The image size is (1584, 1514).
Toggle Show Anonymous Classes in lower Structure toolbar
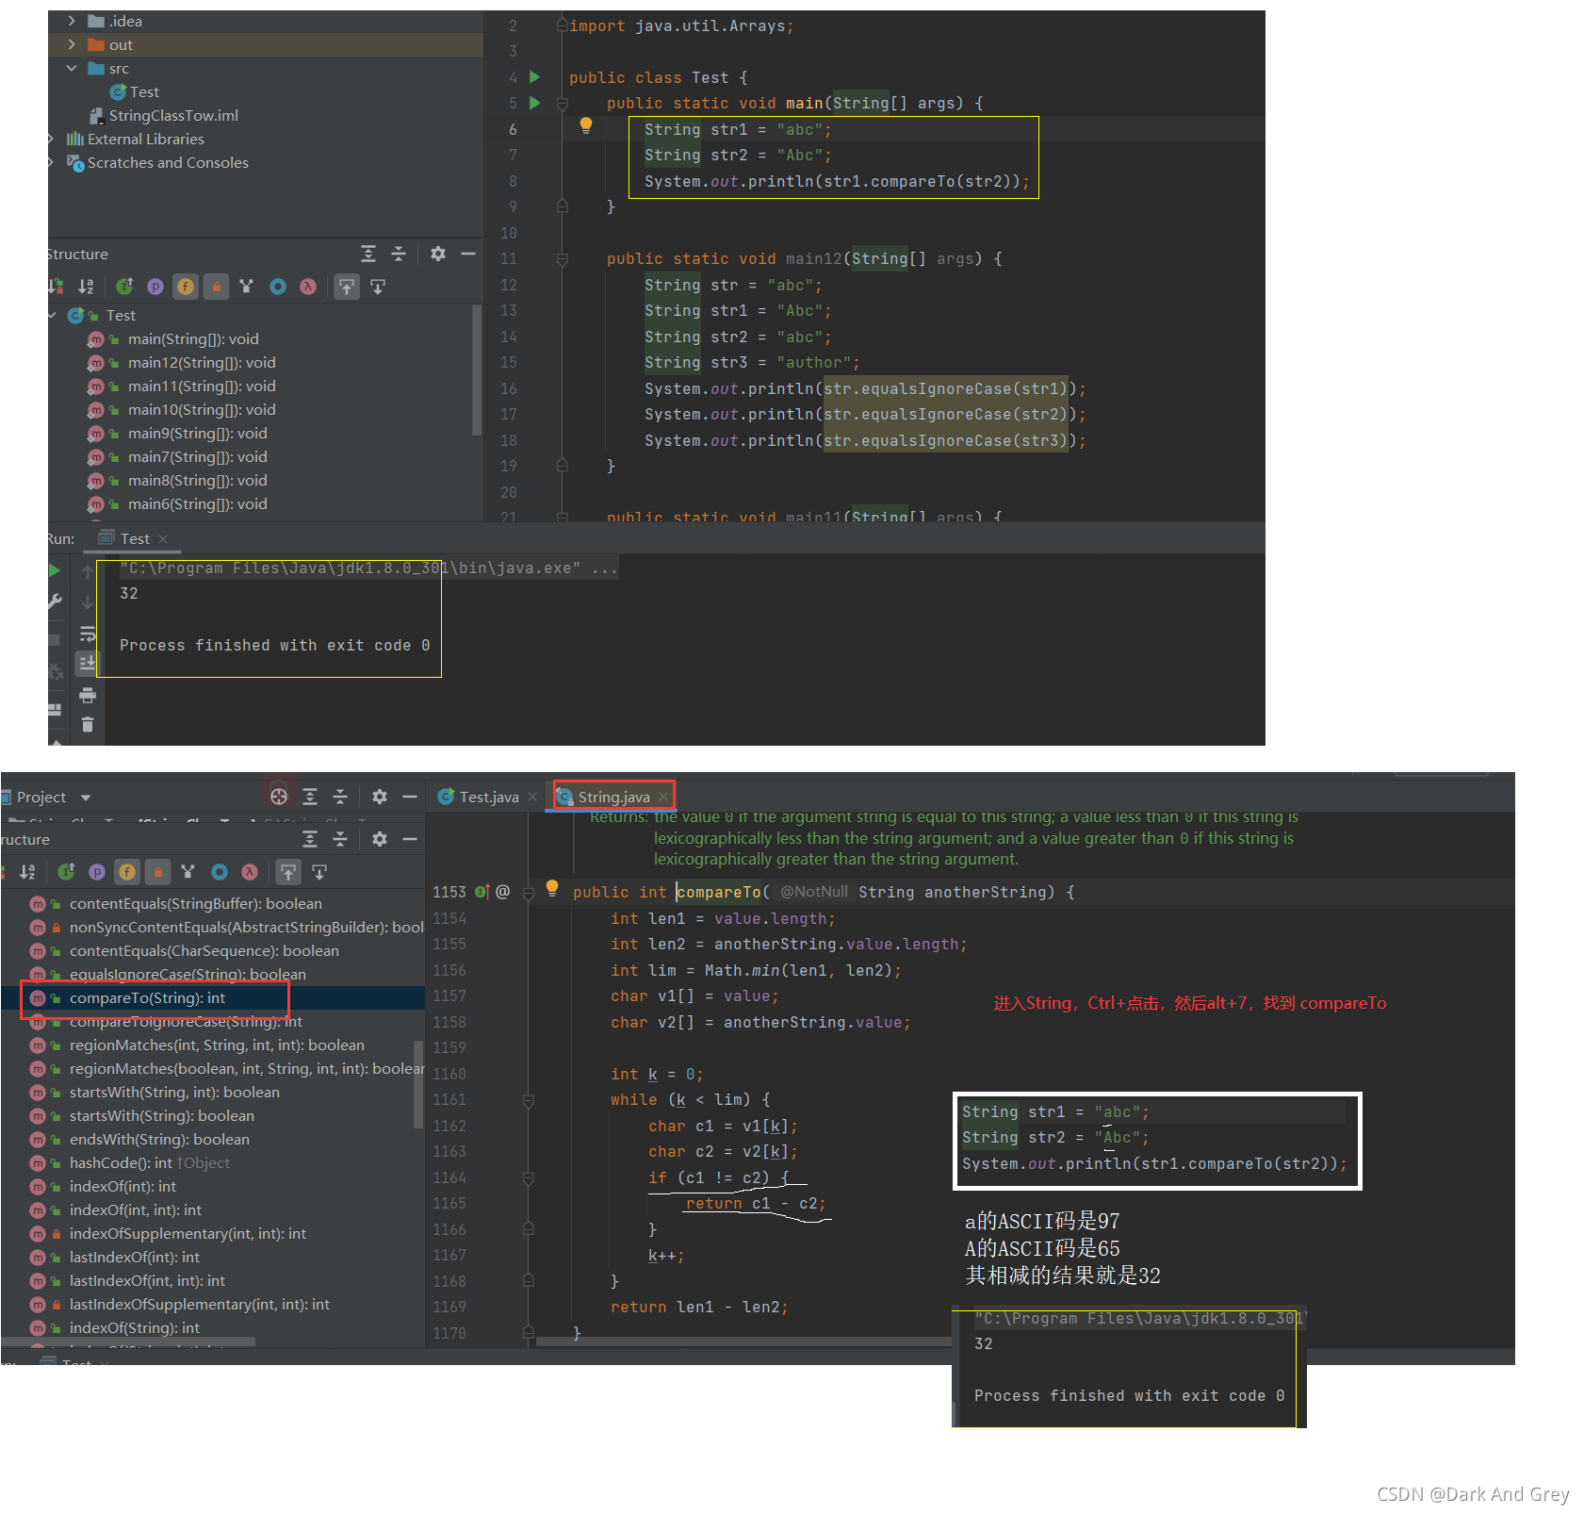coord(220,872)
